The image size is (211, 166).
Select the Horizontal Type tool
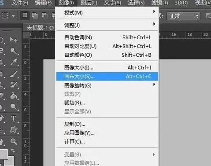coord(14,118)
